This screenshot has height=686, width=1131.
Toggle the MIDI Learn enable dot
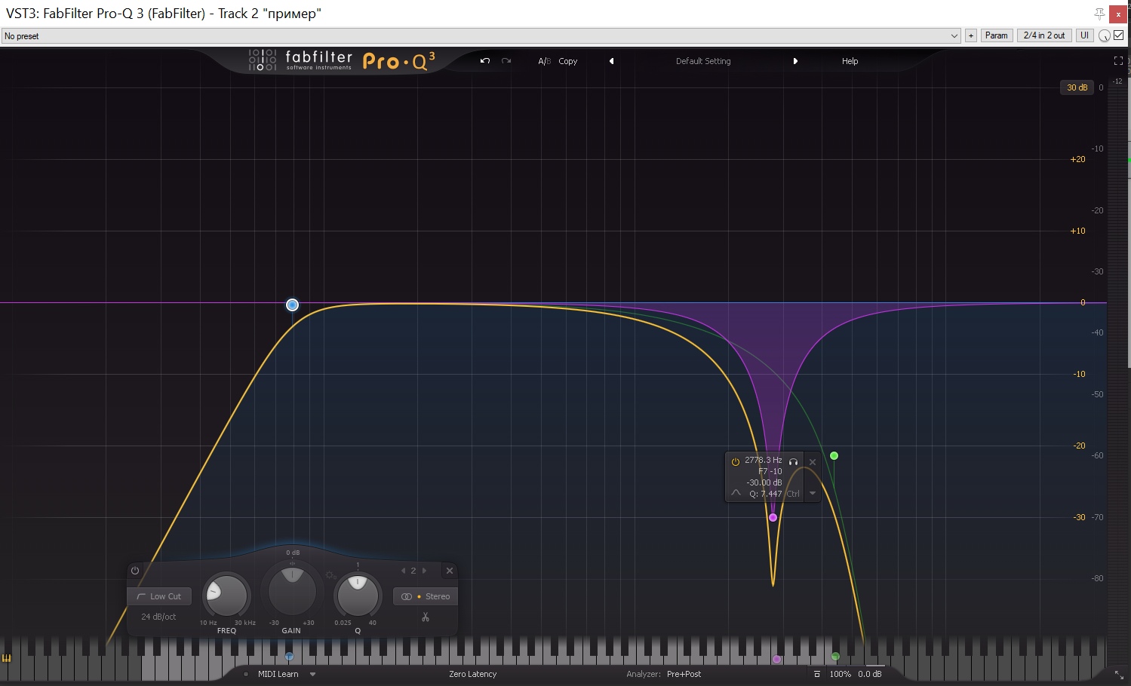pos(246,674)
